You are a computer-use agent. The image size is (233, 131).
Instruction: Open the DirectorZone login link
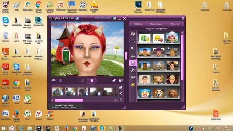point(103,17)
